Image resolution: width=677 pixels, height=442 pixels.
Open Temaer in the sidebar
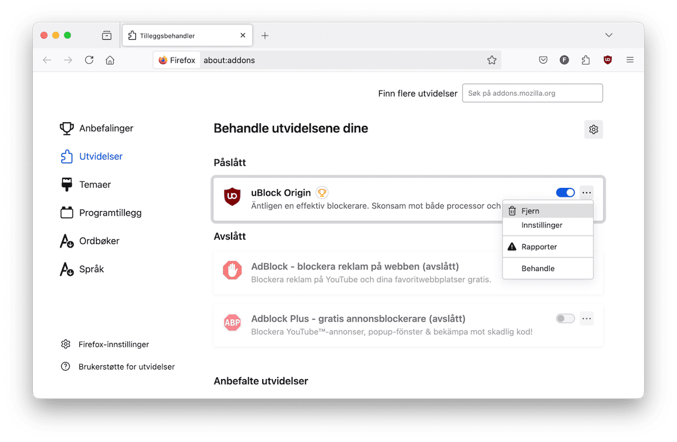coord(85,184)
